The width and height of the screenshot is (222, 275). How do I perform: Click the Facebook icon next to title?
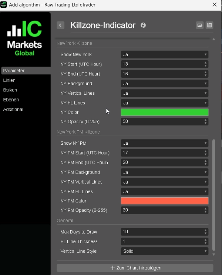pyautogui.click(x=143, y=25)
